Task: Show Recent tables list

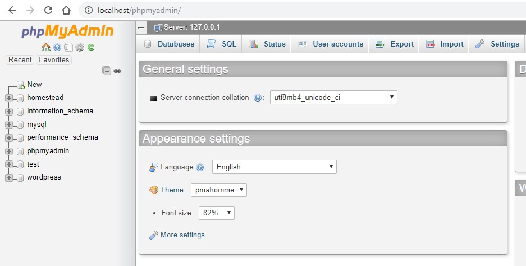Action: coord(20,59)
